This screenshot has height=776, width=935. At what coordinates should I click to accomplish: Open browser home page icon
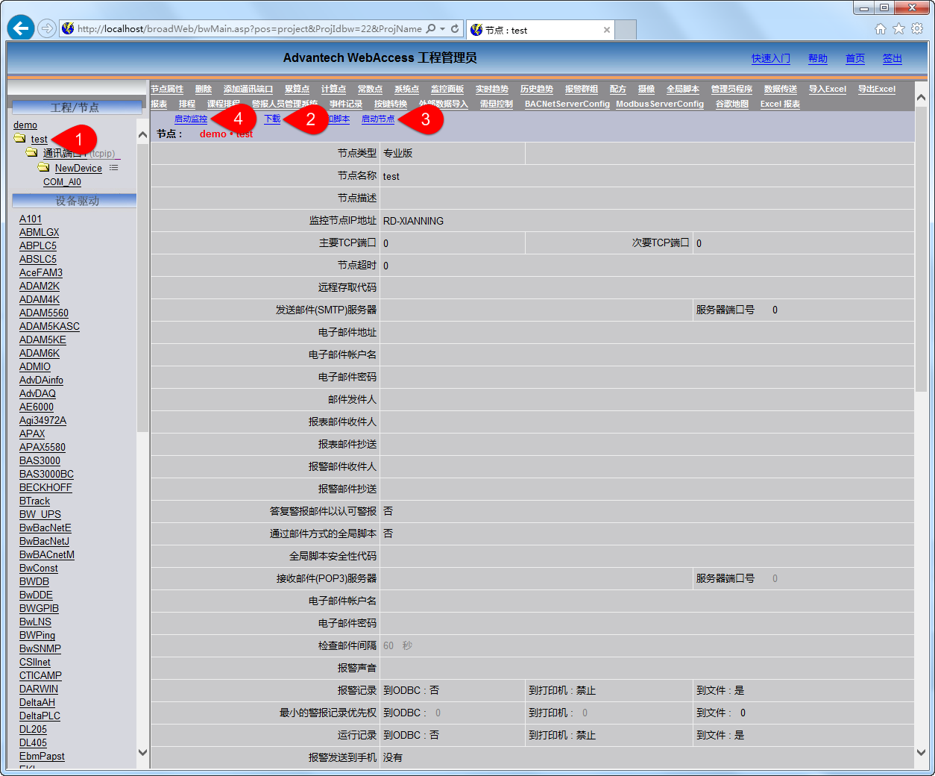pyautogui.click(x=881, y=28)
